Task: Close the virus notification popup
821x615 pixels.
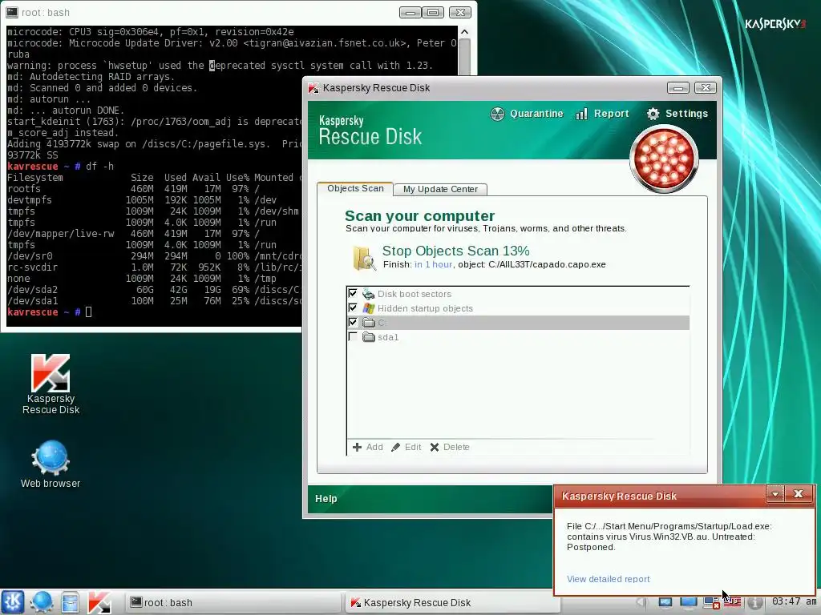Action: (798, 494)
